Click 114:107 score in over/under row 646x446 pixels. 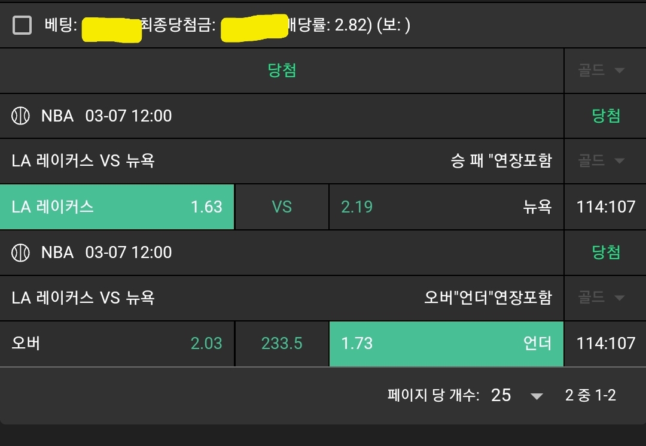pos(605,343)
